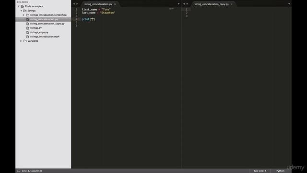Change the Tab Size: 4 setting
This screenshot has height=173, width=307.
tap(260, 171)
